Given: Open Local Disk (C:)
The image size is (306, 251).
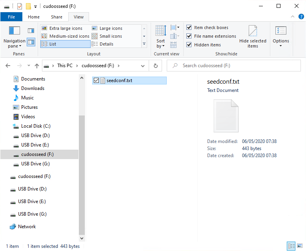Looking at the screenshot, I should pos(36,126).
